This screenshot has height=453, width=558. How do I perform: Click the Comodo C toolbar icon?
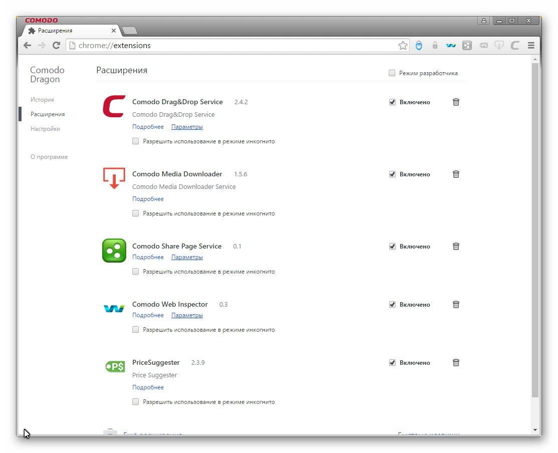point(515,45)
